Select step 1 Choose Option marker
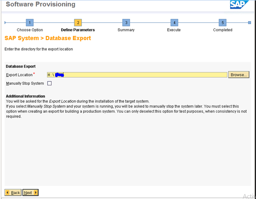Image resolution: width=256 pixels, height=199 pixels. [30, 23]
